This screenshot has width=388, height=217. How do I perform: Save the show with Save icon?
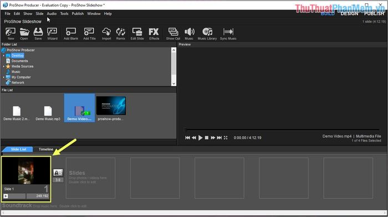(x=38, y=34)
